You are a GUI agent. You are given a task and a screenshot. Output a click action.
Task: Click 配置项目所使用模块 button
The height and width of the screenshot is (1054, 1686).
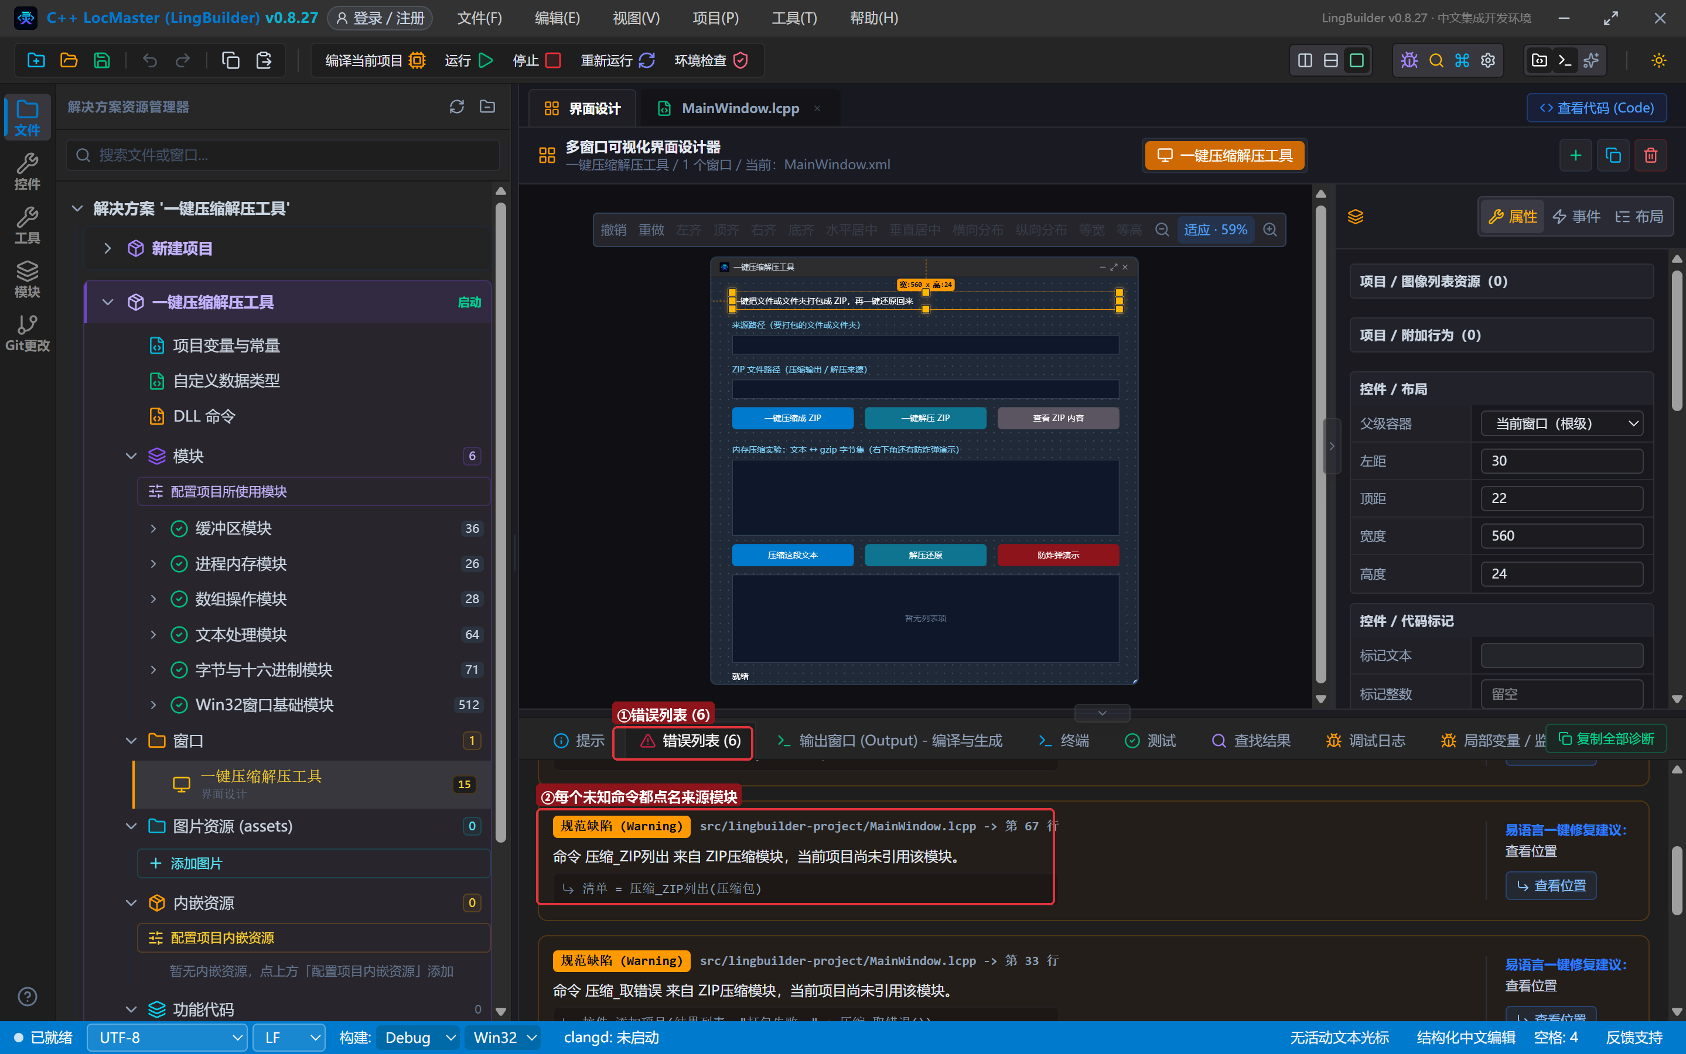[x=314, y=492]
